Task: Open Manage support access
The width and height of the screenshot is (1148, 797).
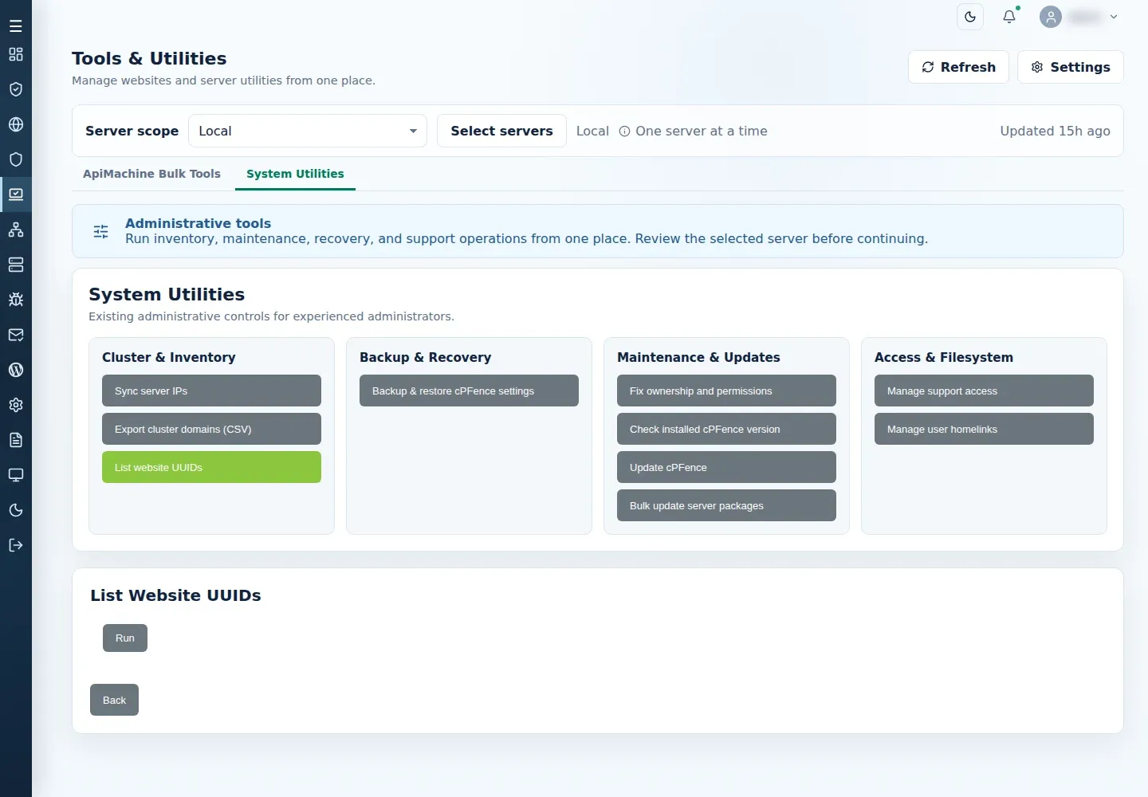Action: [x=984, y=391]
